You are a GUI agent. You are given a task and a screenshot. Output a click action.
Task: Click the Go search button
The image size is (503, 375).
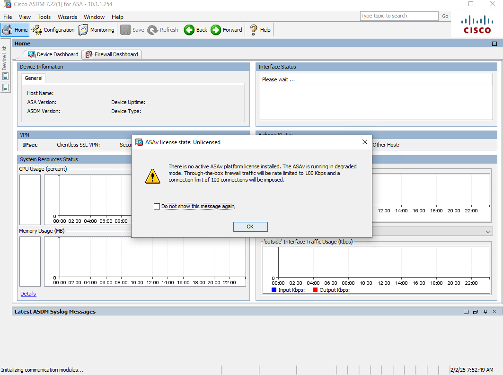tap(445, 16)
